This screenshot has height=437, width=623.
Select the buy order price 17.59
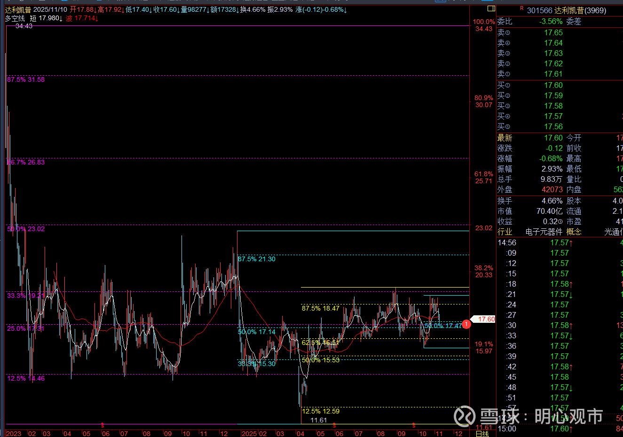(553, 95)
